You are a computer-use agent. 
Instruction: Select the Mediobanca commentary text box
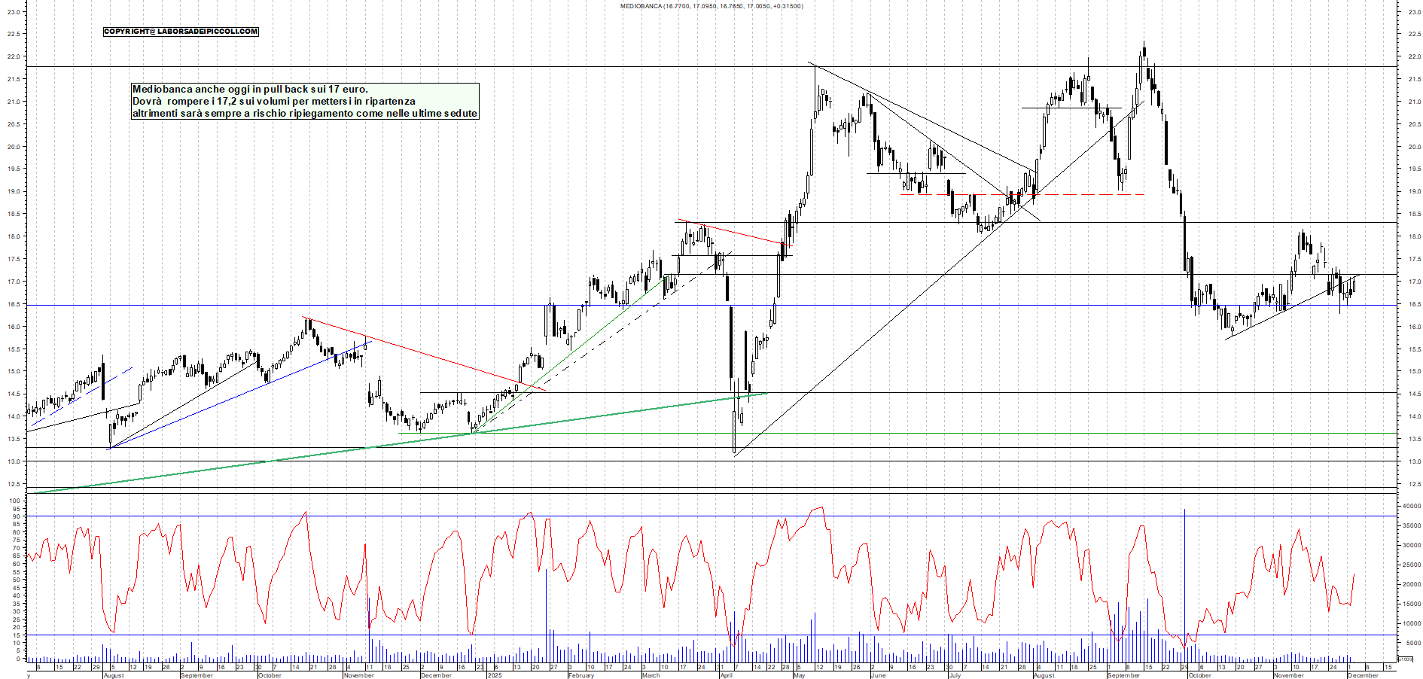pos(305,101)
